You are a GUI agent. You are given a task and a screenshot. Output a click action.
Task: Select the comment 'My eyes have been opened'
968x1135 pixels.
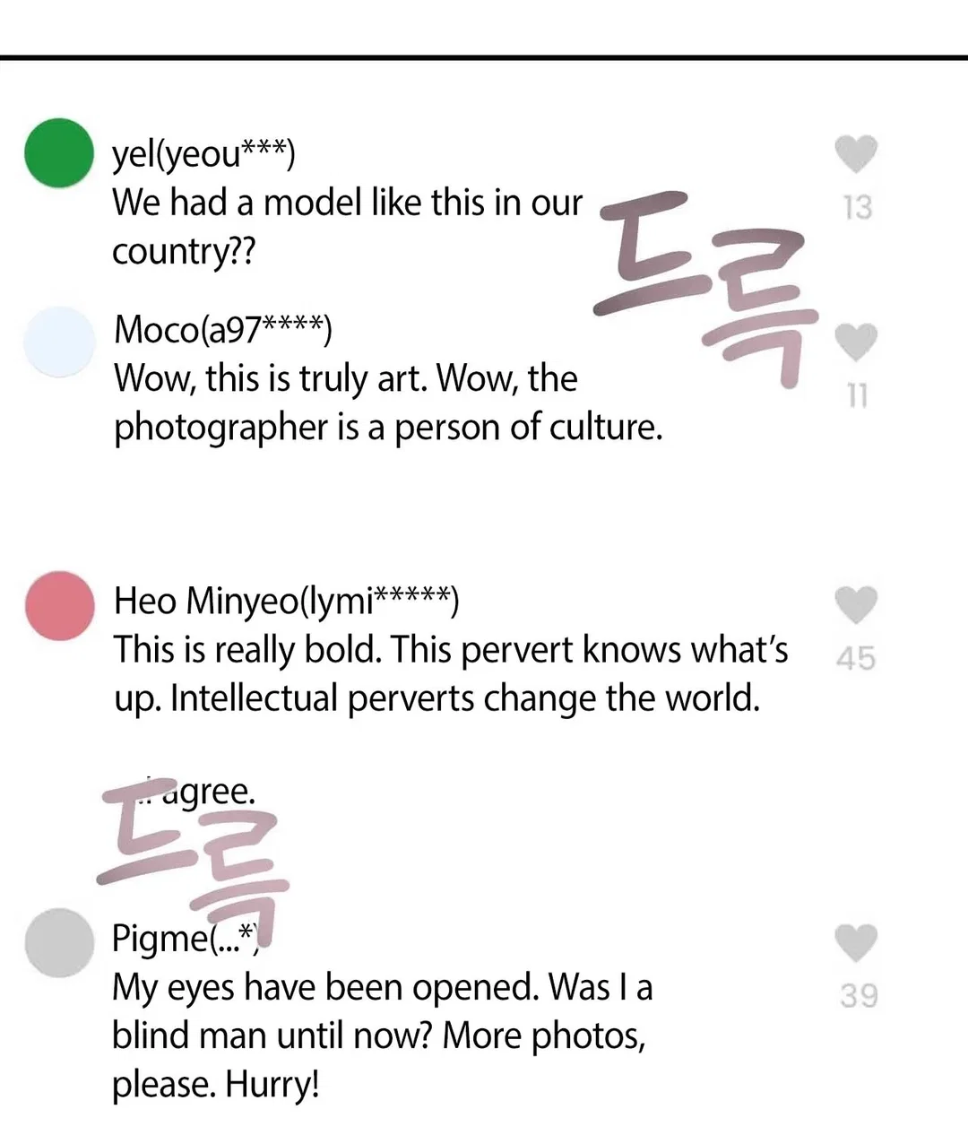tap(382, 1035)
